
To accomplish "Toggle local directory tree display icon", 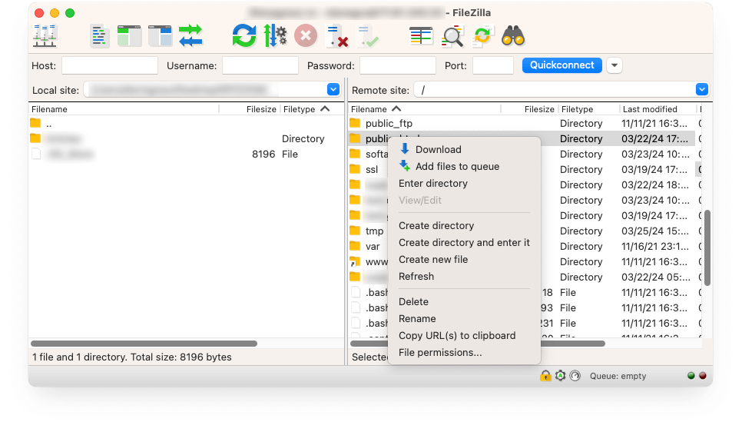I will 130,36.
